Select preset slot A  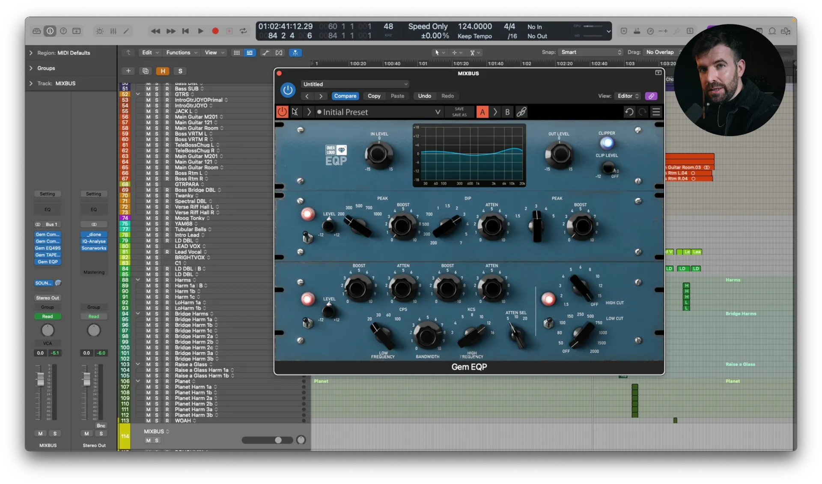(x=482, y=112)
